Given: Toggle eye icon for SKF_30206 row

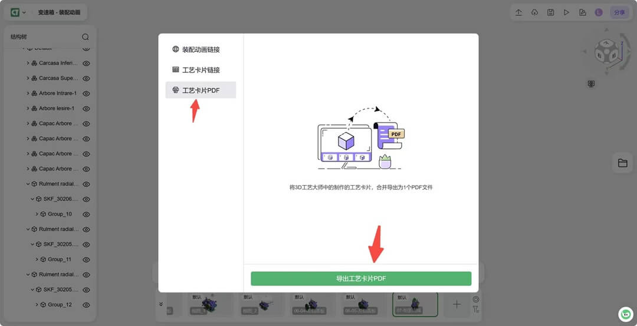Looking at the screenshot, I should coord(86,199).
